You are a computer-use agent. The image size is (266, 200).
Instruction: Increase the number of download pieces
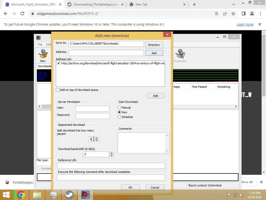(97, 138)
